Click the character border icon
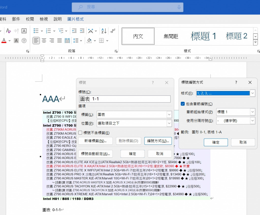The height and width of the screenshot is (215, 260). [x=24, y=31]
